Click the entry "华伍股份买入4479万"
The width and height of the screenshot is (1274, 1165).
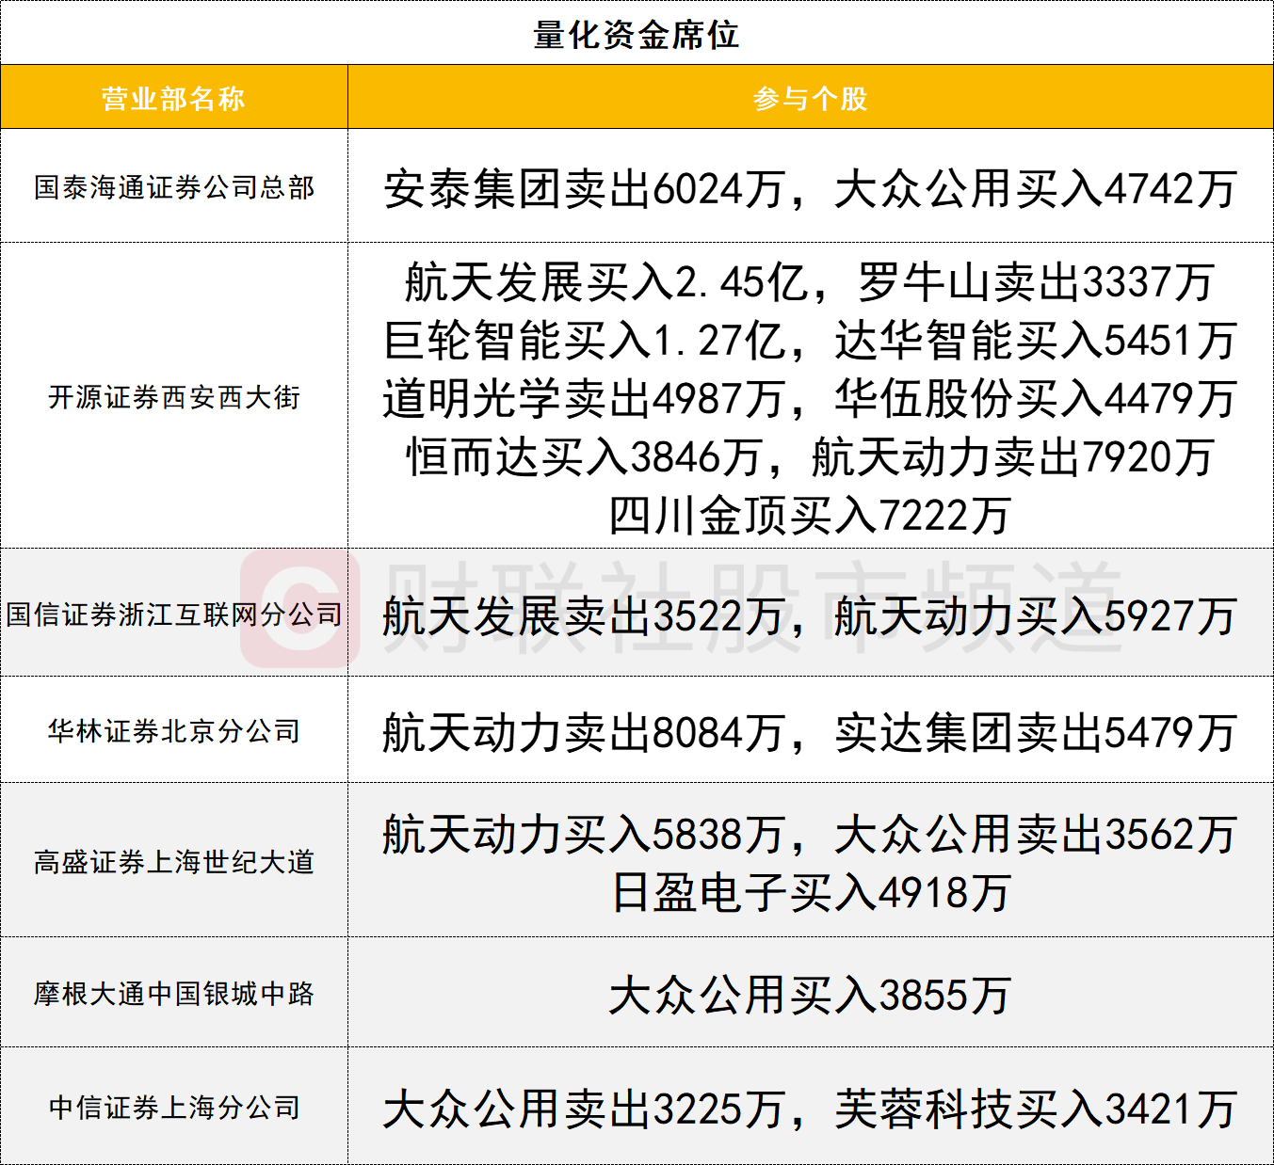(x=1036, y=398)
